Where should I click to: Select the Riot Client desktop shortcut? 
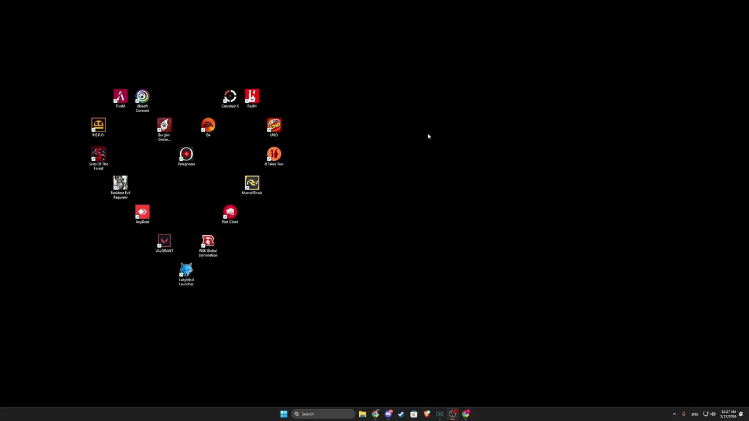(230, 215)
